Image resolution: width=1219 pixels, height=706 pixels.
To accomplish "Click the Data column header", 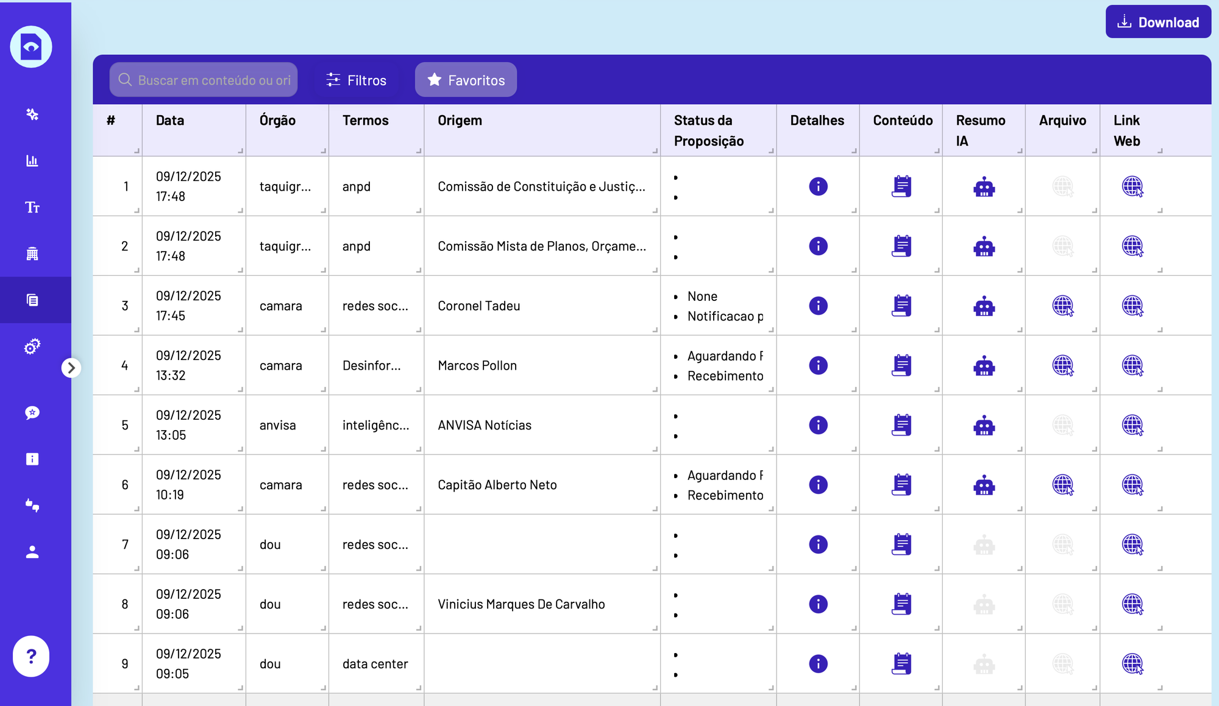I will click(x=170, y=121).
